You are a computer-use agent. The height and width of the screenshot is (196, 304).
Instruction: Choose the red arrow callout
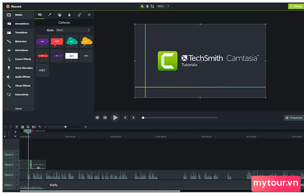(x=42, y=56)
